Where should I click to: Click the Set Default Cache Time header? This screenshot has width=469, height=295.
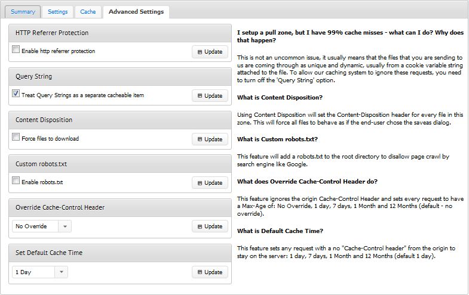(x=120, y=253)
